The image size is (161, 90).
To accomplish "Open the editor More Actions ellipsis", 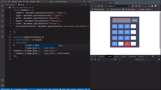I will [89, 5].
